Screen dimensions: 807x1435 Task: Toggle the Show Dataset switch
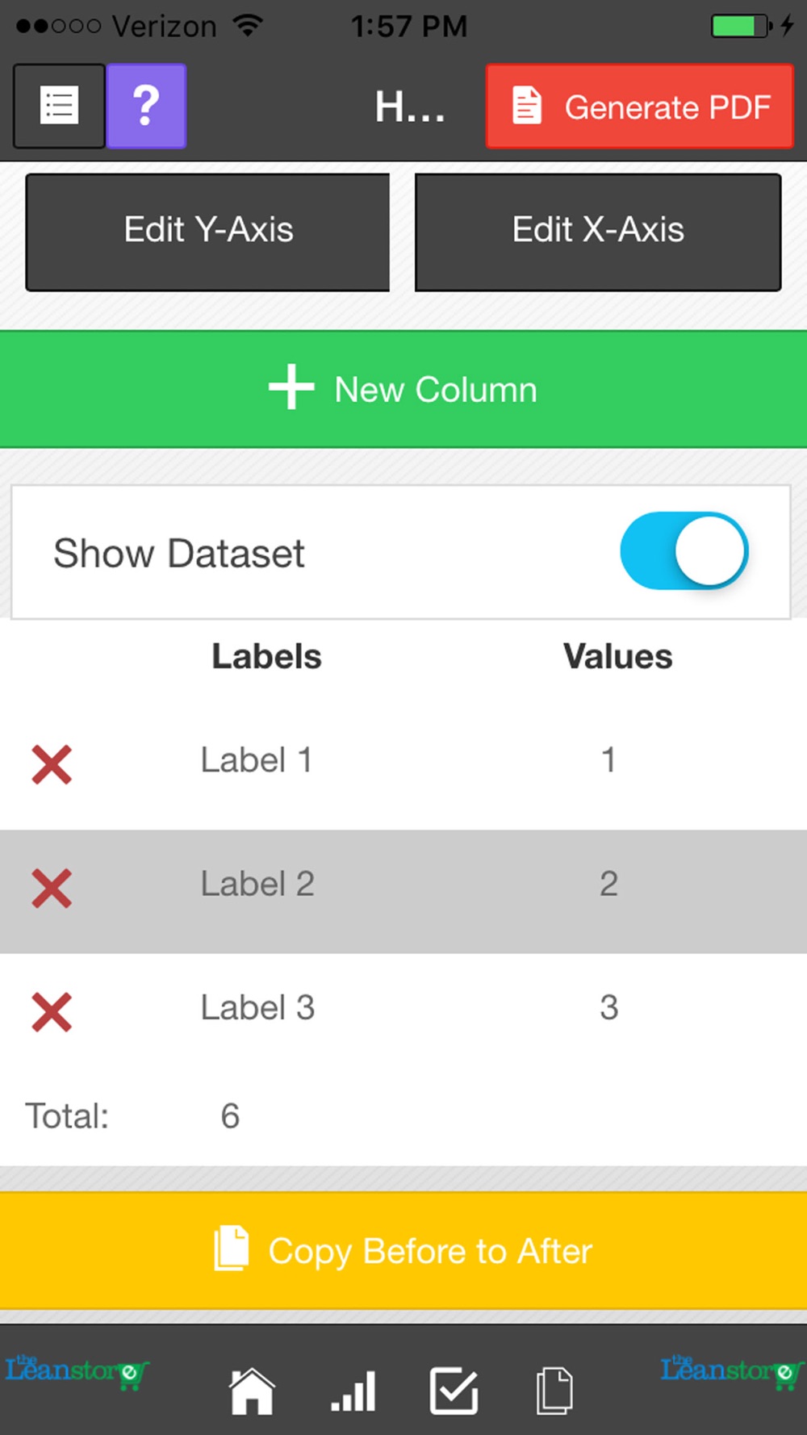coord(684,551)
